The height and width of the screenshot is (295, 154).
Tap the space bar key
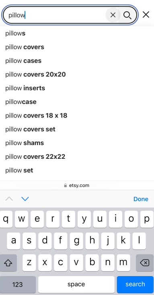click(x=76, y=285)
